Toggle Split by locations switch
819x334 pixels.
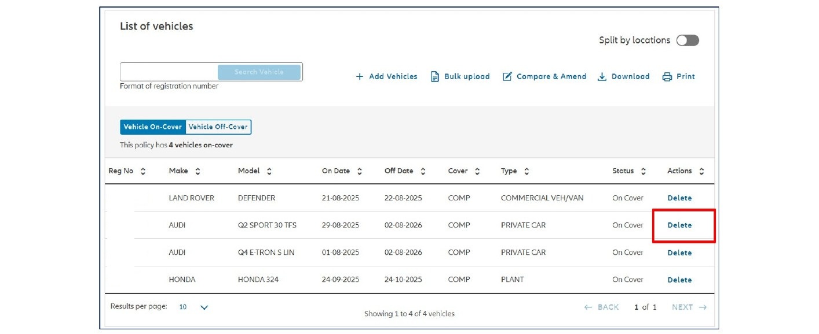[688, 40]
